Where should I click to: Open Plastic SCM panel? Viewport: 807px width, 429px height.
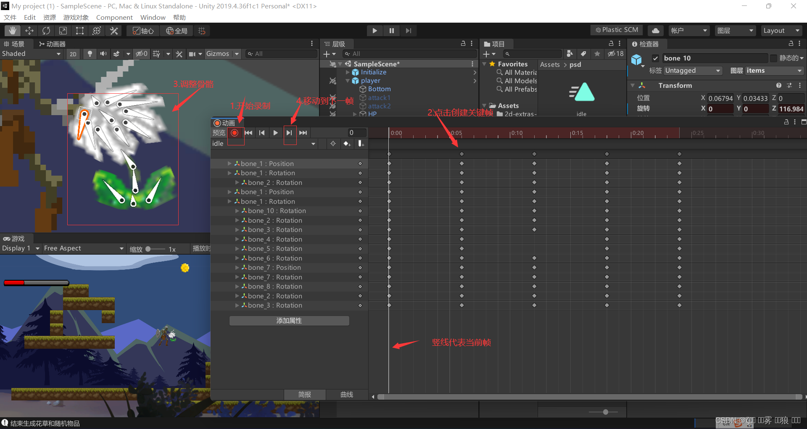click(x=617, y=30)
